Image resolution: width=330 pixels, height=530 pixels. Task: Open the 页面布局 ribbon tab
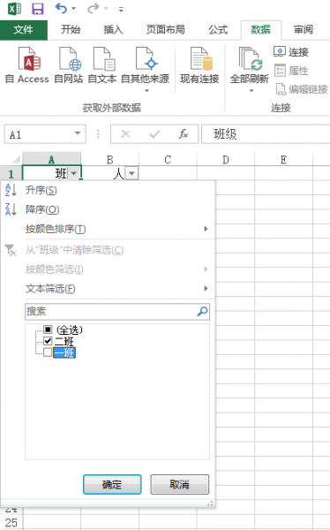[166, 30]
